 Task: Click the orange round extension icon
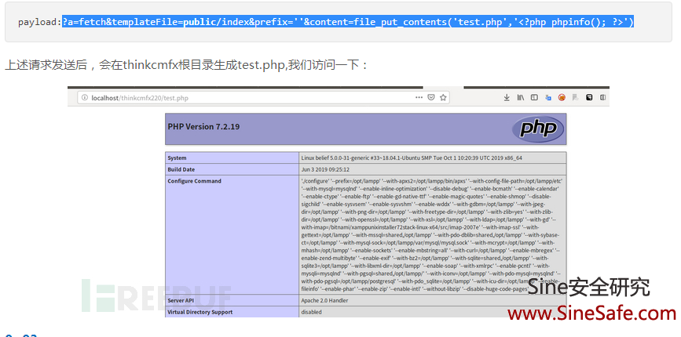pyautogui.click(x=561, y=98)
